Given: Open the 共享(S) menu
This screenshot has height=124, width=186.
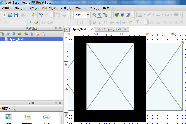Looking at the screenshot, I should point(94,8).
